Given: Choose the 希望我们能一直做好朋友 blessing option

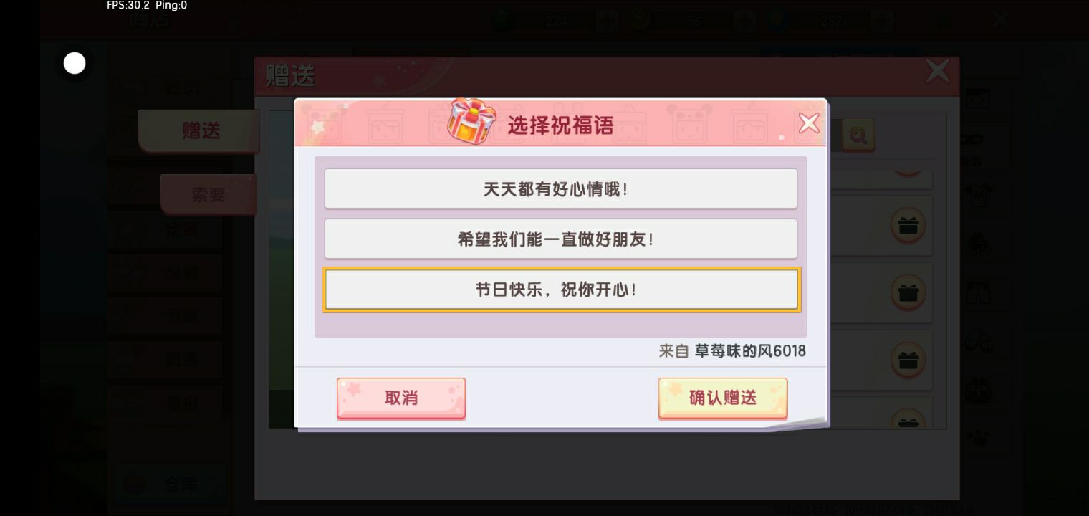Looking at the screenshot, I should click(x=560, y=239).
